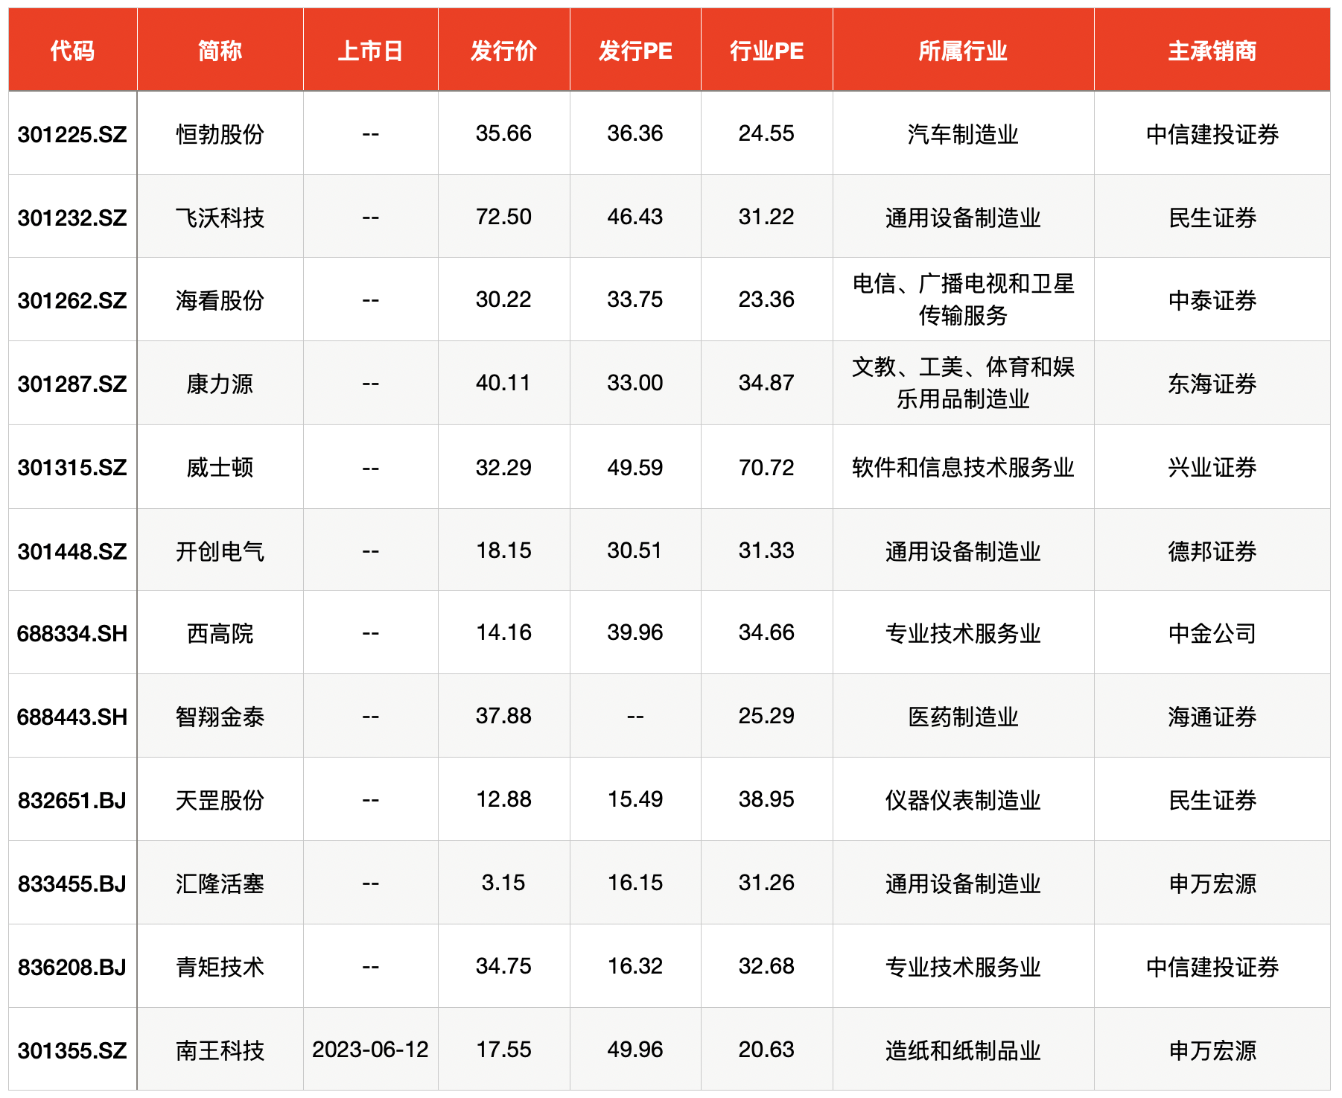This screenshot has width=1342, height=1098.
Task: Click the underwriter 中金公司
Action: 1212,633
